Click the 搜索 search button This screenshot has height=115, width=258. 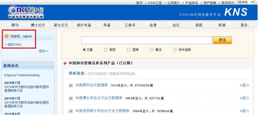(x=222, y=40)
